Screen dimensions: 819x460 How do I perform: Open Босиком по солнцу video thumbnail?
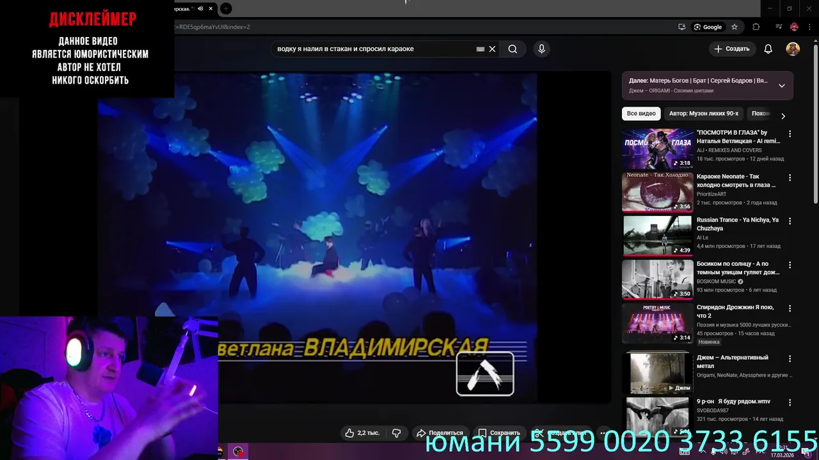coord(657,279)
